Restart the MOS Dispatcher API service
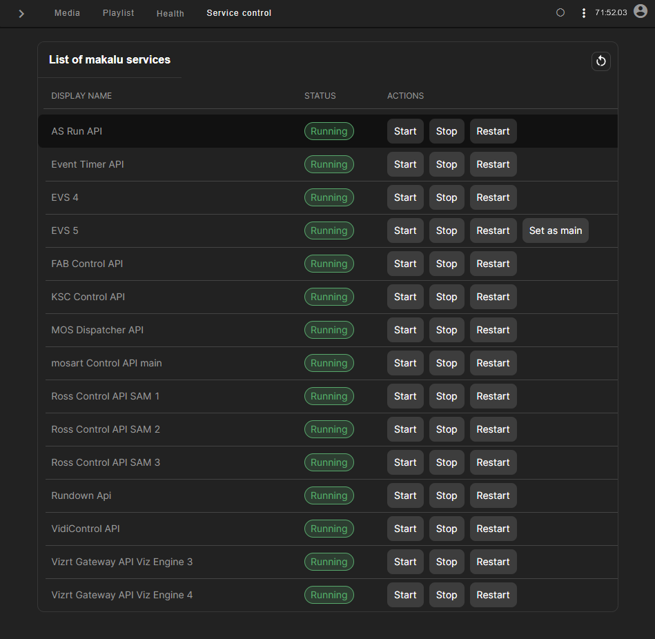This screenshot has width=655, height=639. [x=493, y=330]
